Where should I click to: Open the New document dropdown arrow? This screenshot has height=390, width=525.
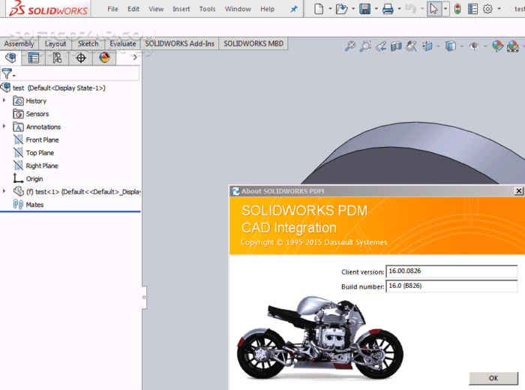(x=330, y=9)
